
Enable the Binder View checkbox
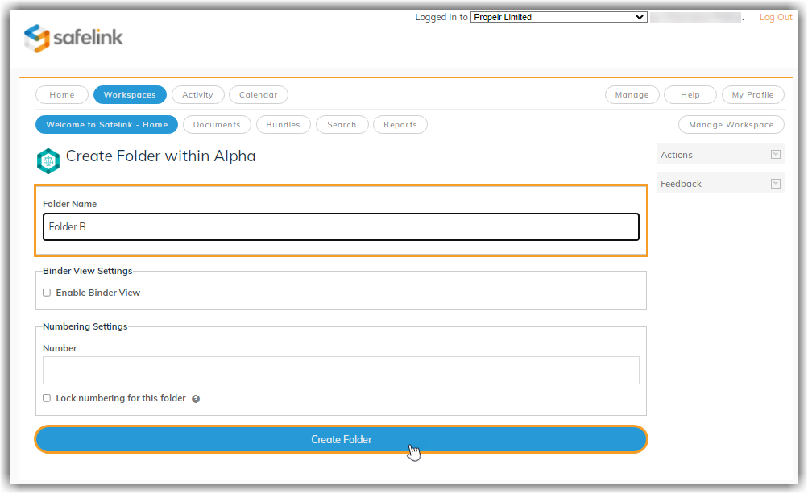tap(47, 292)
